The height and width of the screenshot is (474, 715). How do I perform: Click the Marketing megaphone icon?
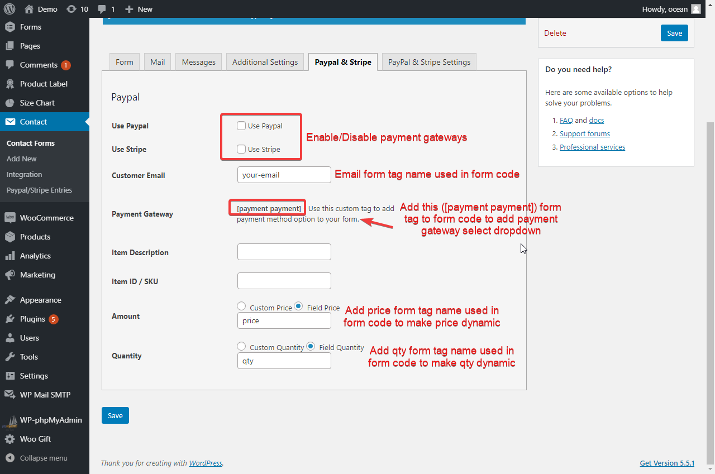(9, 275)
